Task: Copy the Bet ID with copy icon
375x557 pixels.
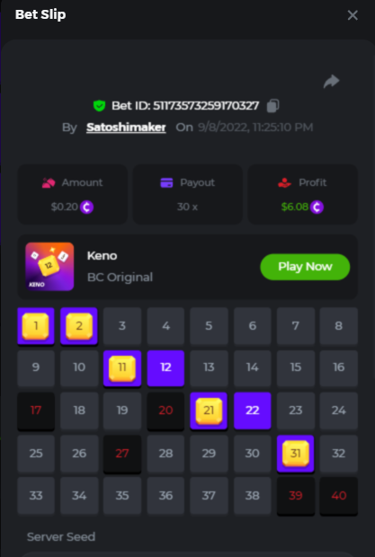Action: (x=273, y=106)
